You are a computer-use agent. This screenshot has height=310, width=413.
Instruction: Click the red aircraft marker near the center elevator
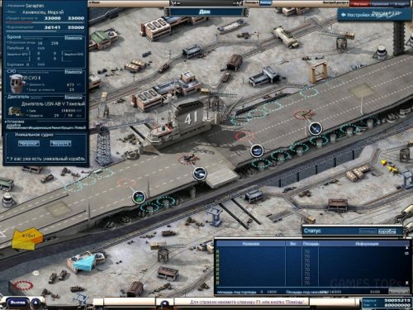coord(188,159)
